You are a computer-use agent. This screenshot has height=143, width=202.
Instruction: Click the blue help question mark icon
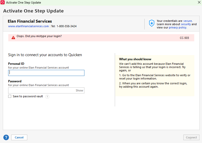6,137
